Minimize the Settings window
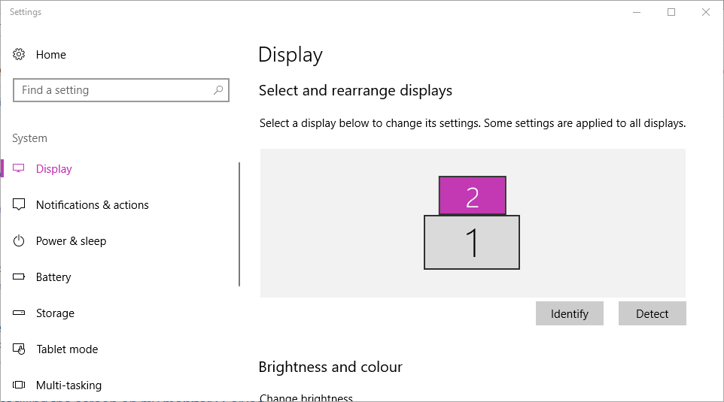This screenshot has height=402, width=724. [x=637, y=12]
